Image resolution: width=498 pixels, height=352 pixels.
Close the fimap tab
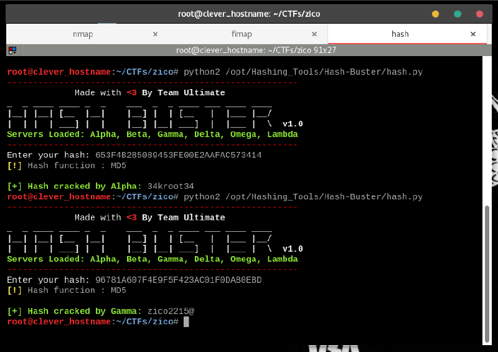click(316, 34)
